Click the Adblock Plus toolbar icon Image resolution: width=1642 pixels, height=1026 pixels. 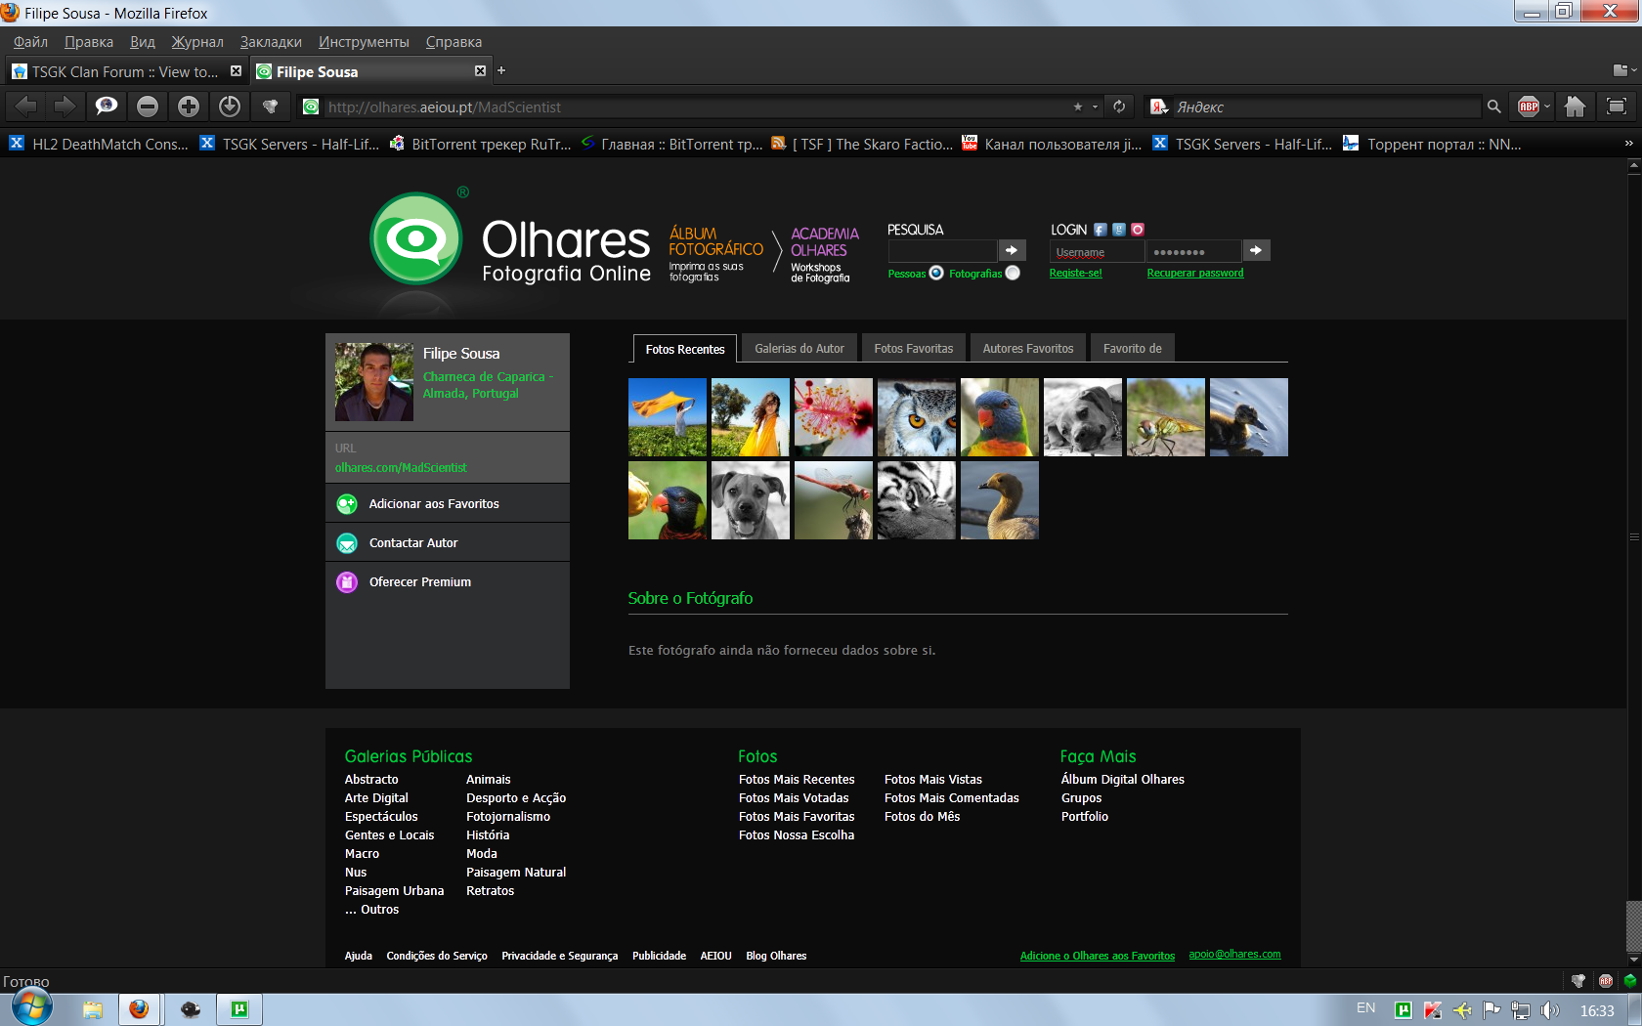[1529, 107]
